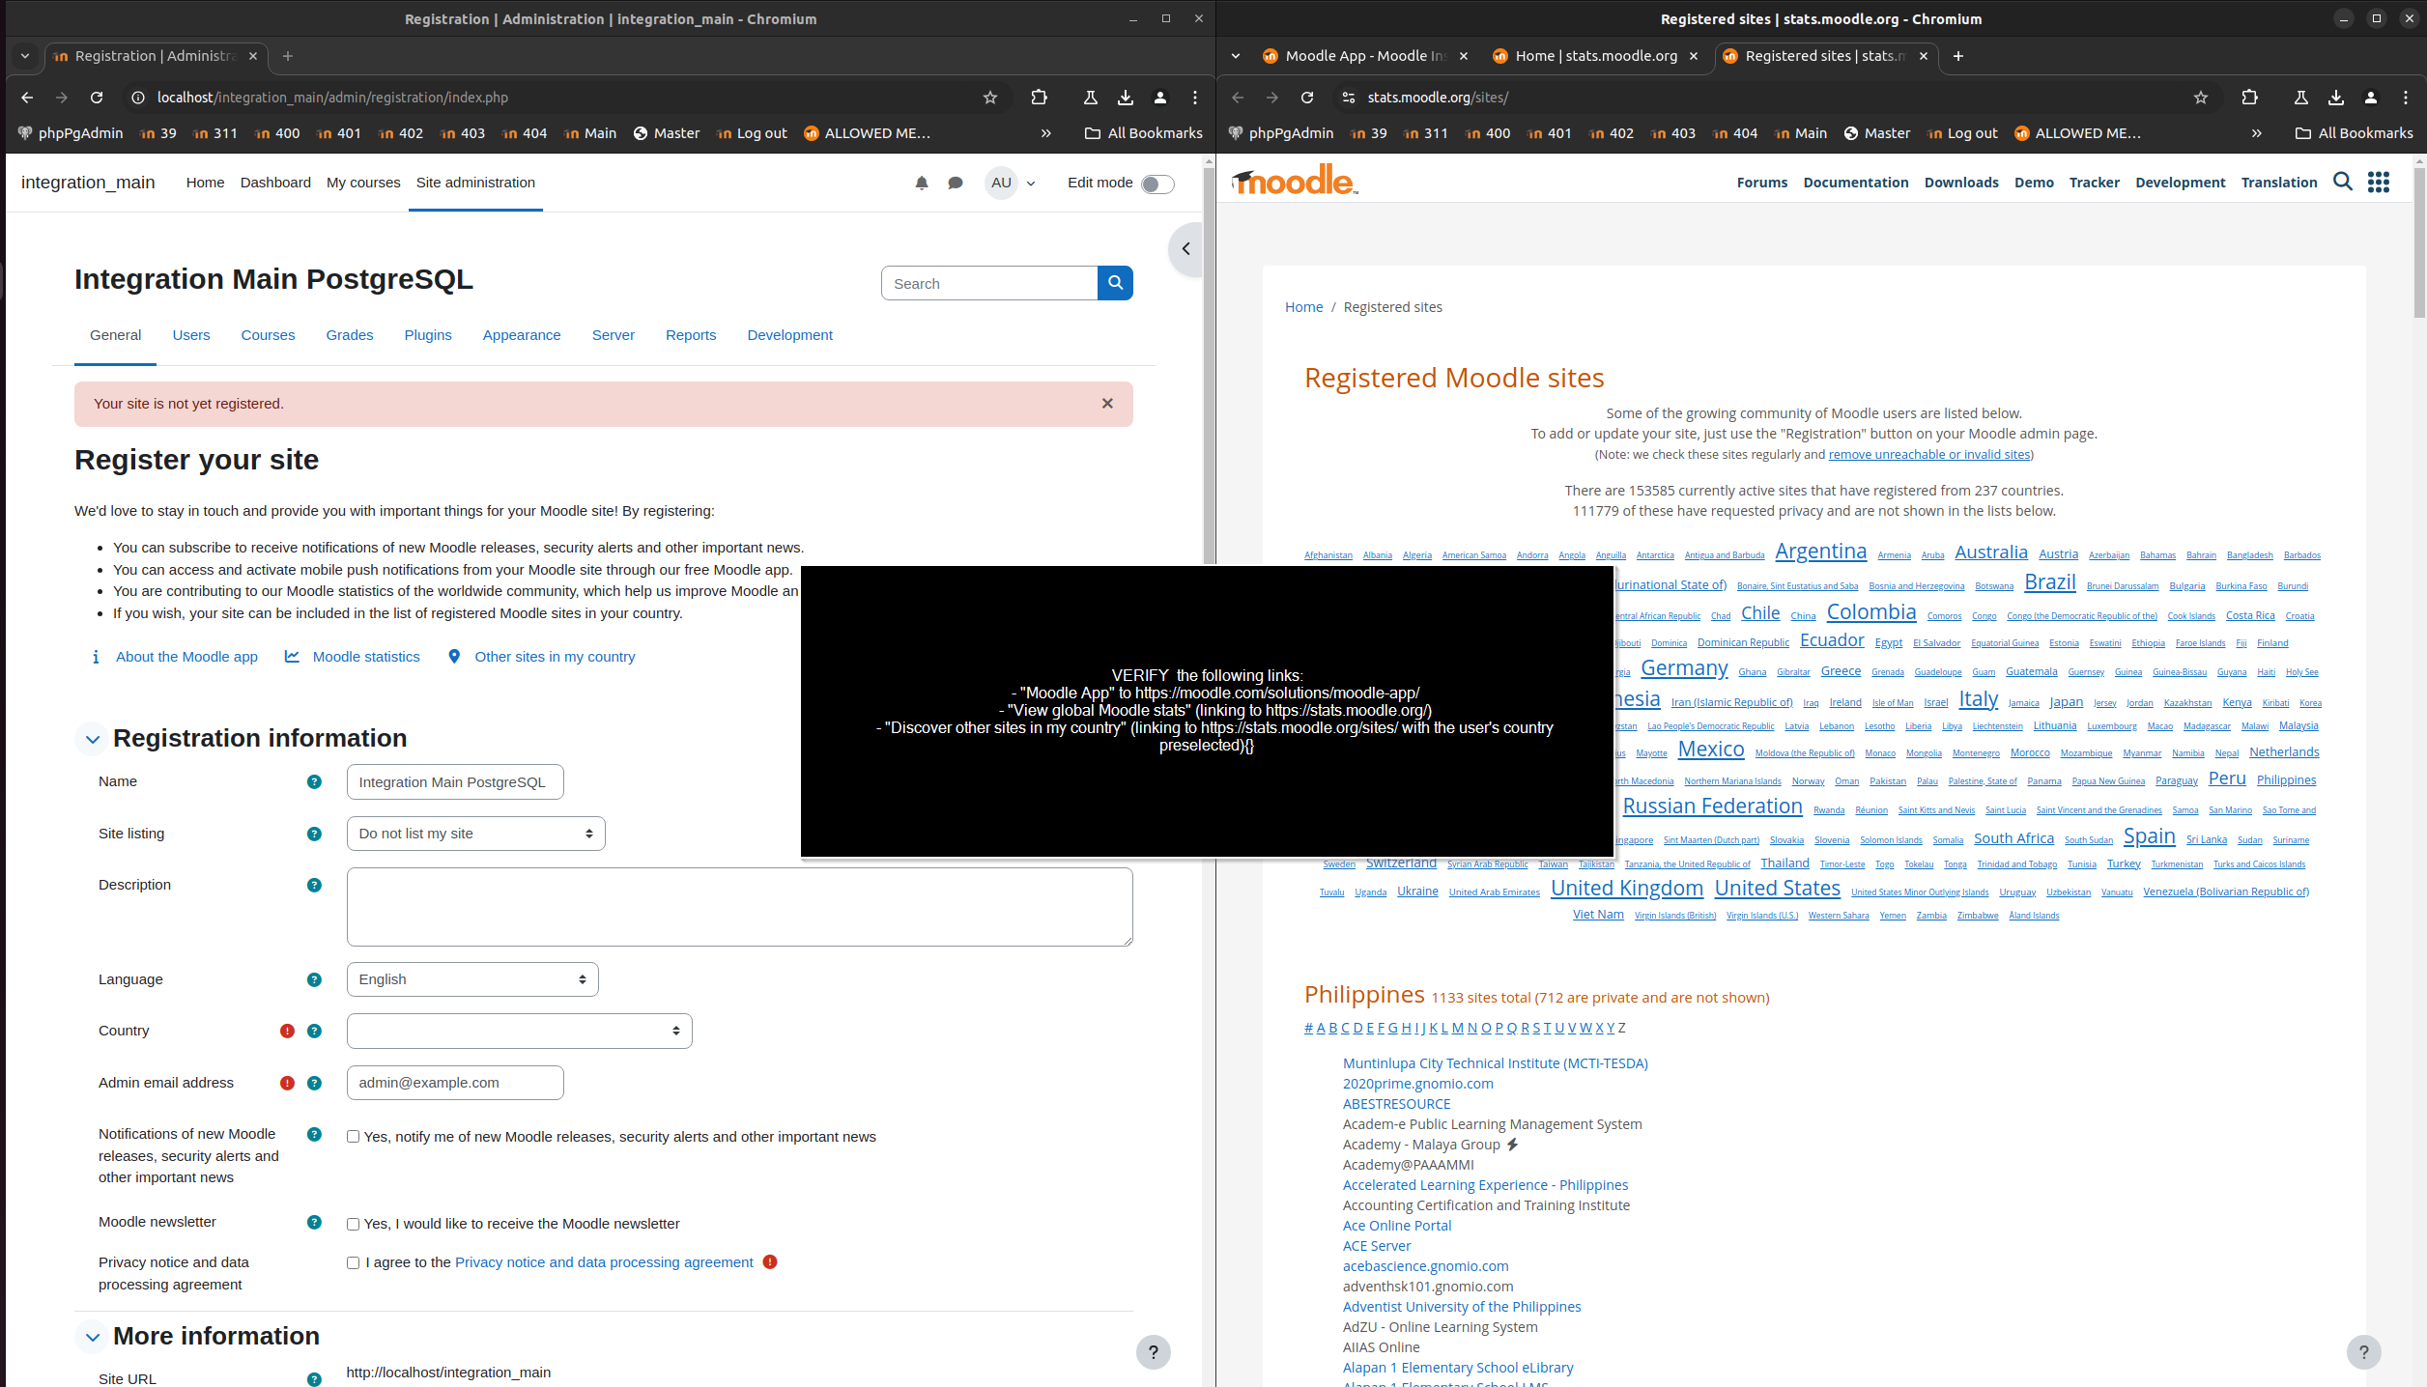Click the 'All Bookmarks' folder in right window

click(2354, 133)
